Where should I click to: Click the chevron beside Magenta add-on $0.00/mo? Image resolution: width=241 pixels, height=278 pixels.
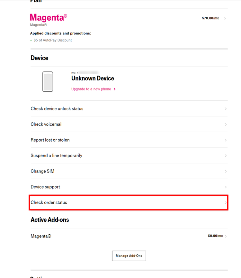click(x=226, y=236)
